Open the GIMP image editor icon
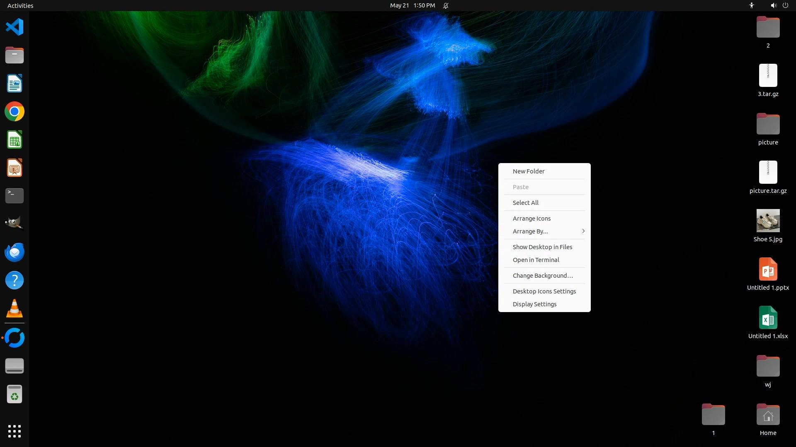This screenshot has width=796, height=447. [x=15, y=223]
